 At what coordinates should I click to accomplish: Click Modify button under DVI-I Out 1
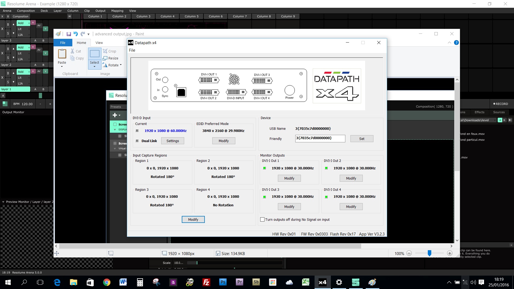coord(289,178)
